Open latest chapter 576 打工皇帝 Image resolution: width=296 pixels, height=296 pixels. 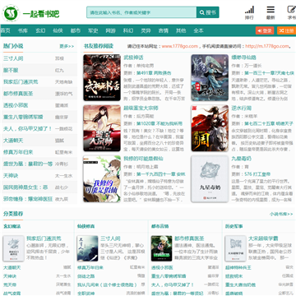[x=257, y=174]
